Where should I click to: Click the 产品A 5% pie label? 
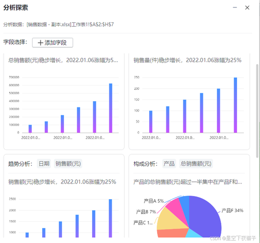[x=154, y=201]
